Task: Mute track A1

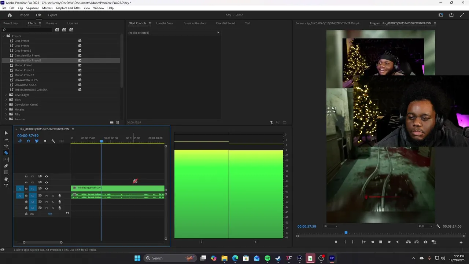Action: (47, 196)
